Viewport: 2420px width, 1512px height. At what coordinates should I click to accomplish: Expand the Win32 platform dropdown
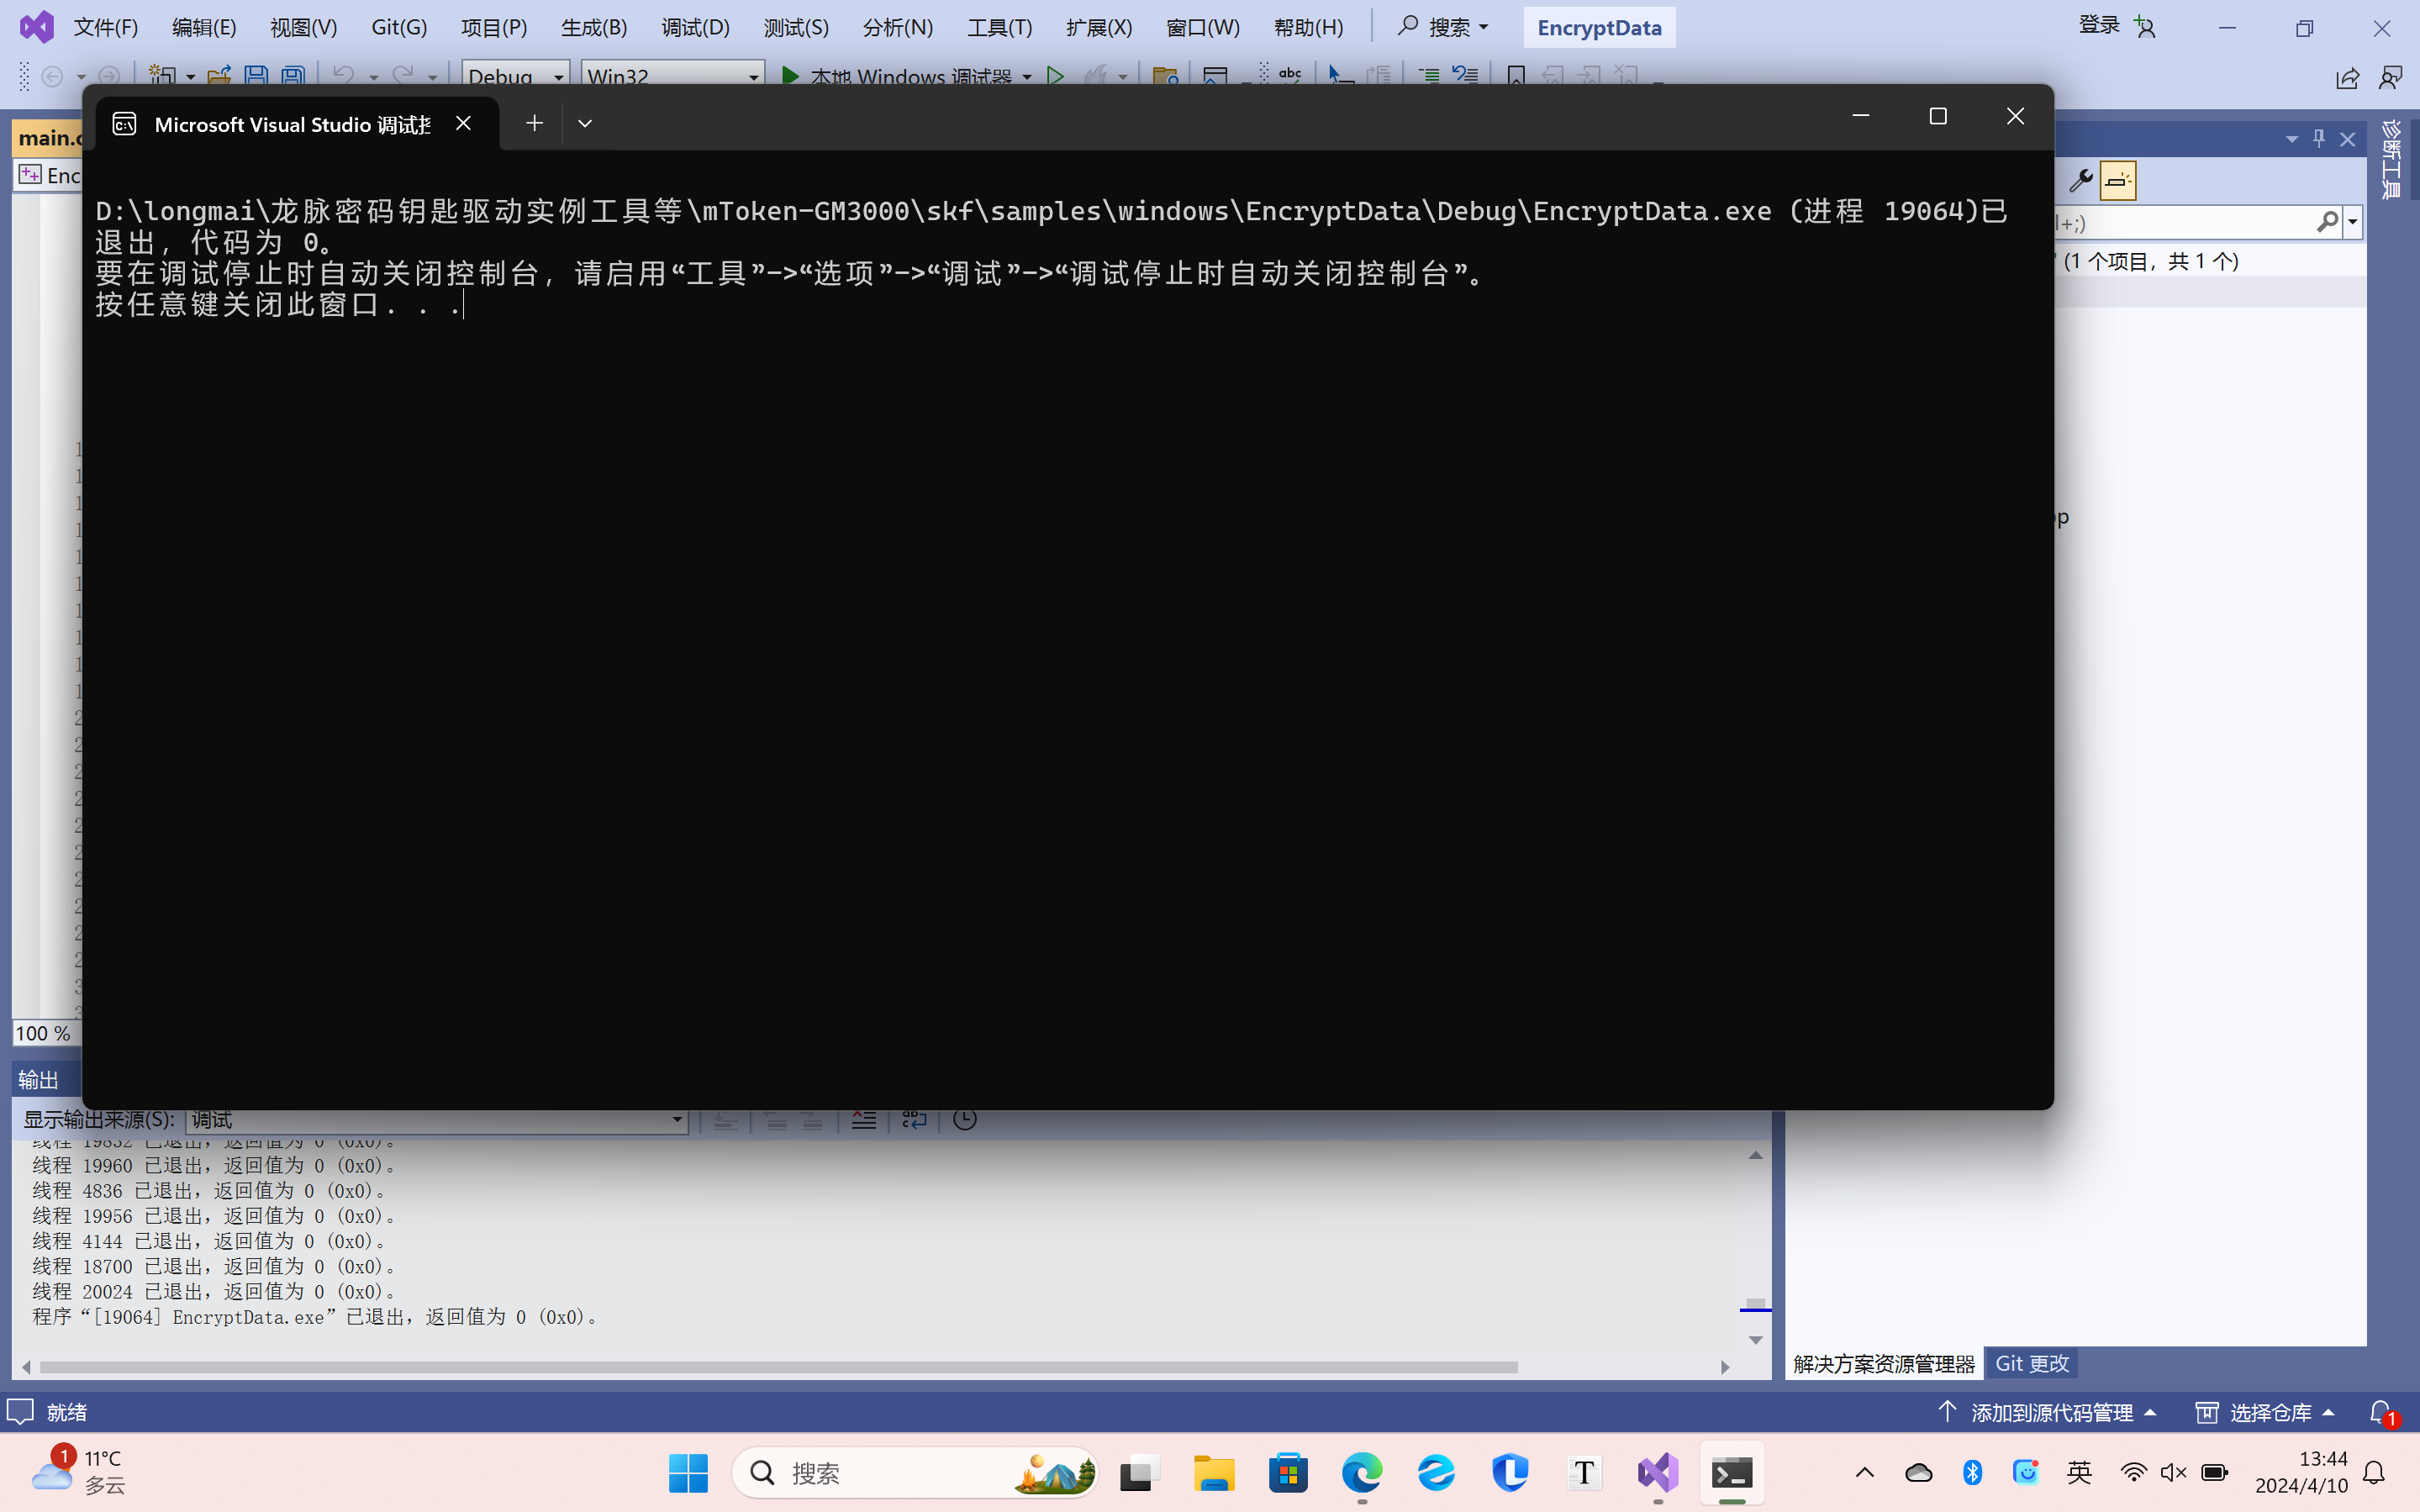click(753, 77)
